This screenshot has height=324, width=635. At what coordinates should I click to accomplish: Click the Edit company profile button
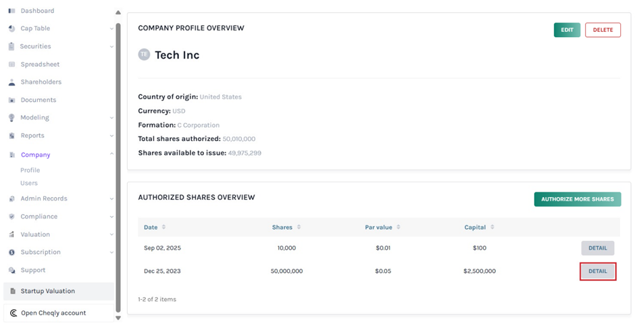point(567,30)
